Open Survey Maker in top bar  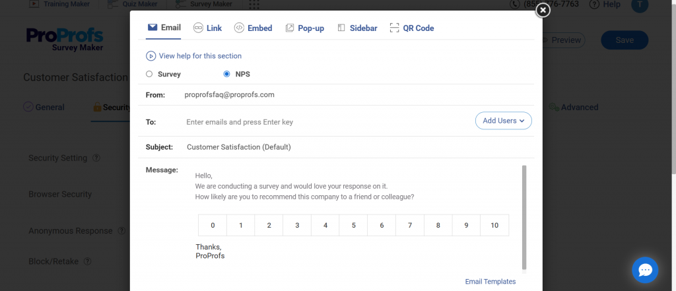[205, 5]
